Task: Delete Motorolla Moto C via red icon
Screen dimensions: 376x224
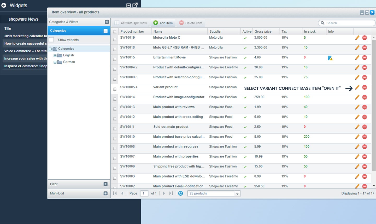Action: tap(365, 38)
